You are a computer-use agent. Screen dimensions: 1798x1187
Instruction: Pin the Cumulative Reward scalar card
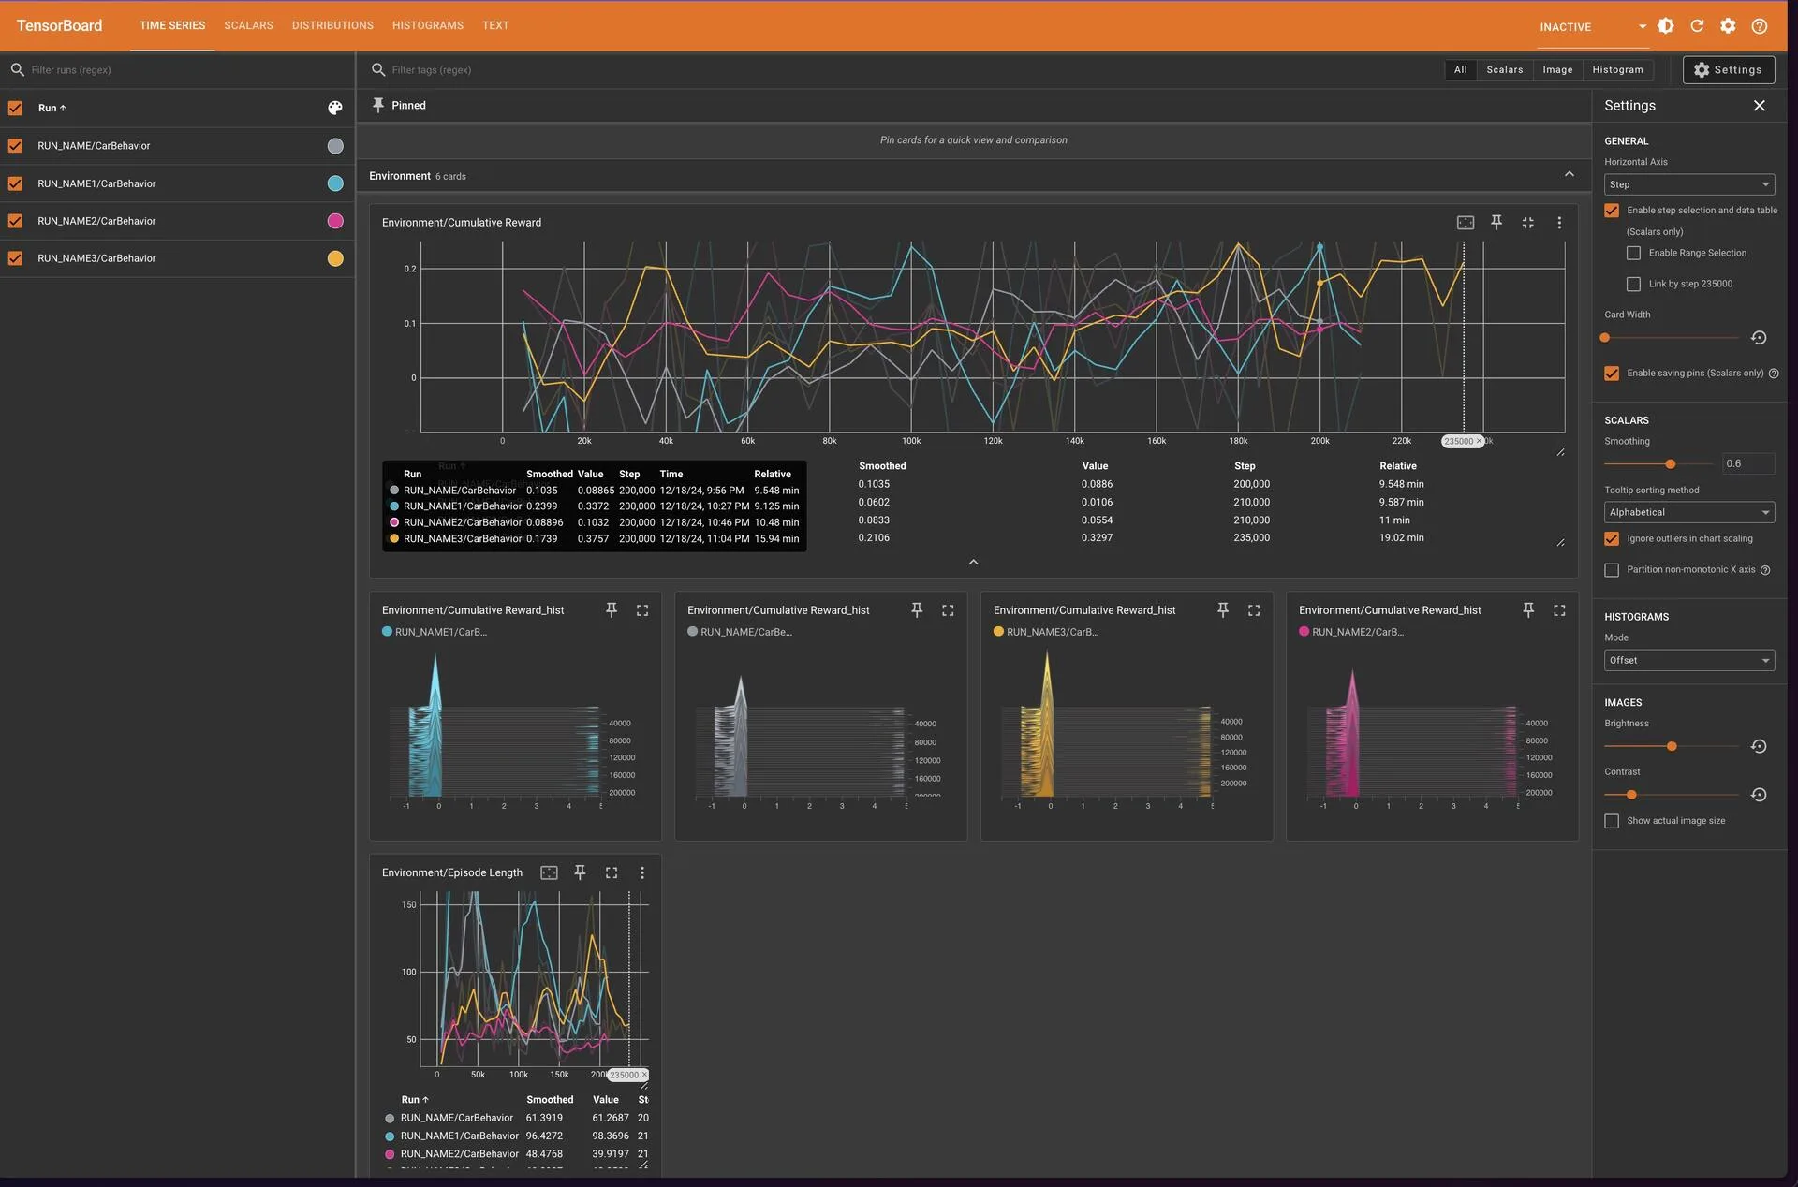pos(1496,223)
